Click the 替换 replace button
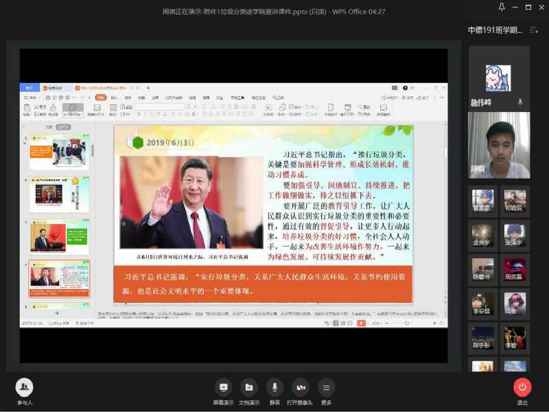549x412 pixels. click(364, 114)
